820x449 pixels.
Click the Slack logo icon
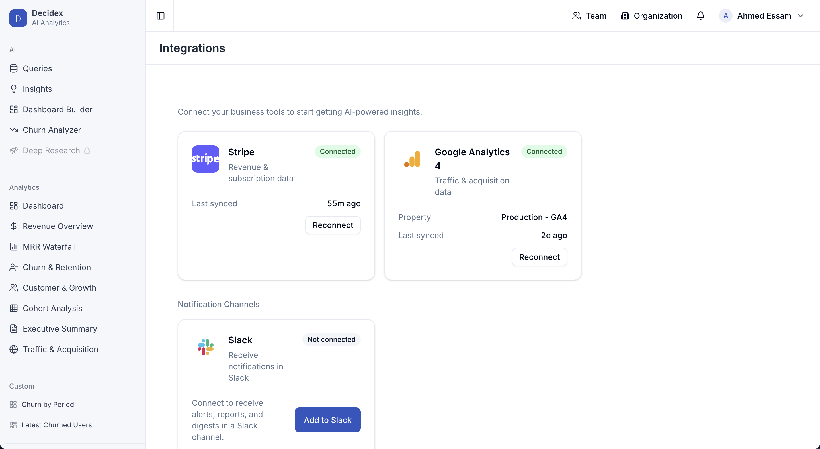205,347
